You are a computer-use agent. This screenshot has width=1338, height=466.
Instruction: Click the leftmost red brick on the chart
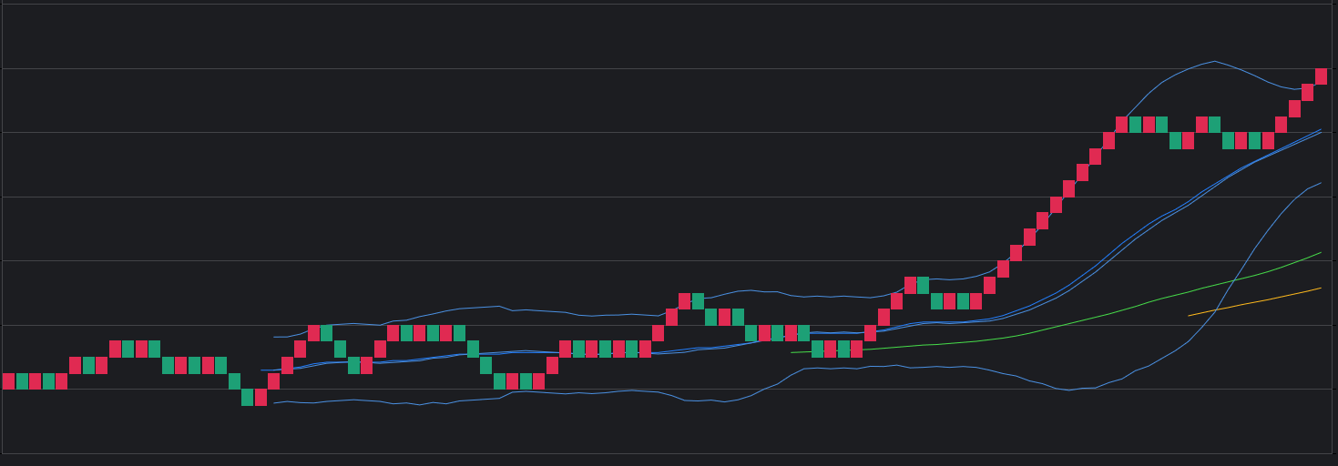click(8, 381)
